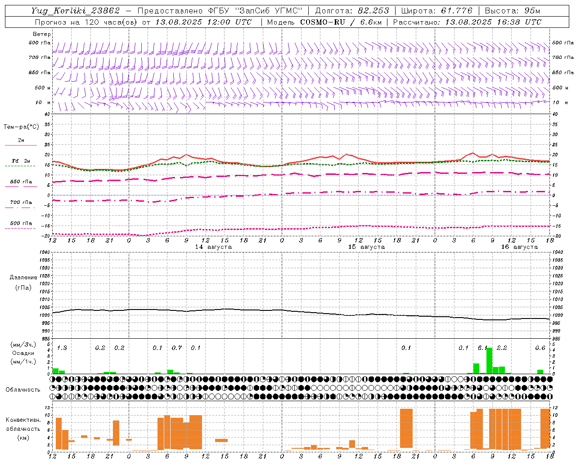Click the (мм/1ч.) unit label
The width and height of the screenshot is (576, 460).
23,362
